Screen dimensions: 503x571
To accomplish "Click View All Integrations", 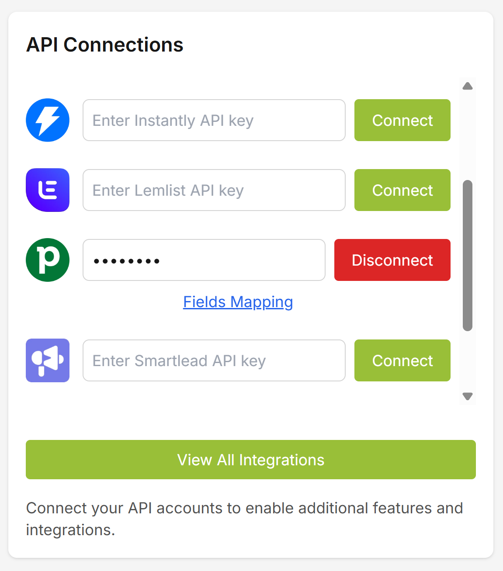I will pos(250,460).
